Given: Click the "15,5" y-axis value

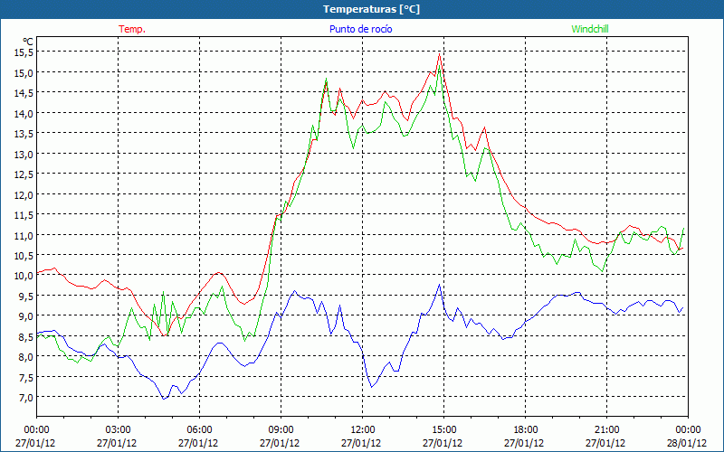Looking at the screenshot, I should [x=24, y=52].
